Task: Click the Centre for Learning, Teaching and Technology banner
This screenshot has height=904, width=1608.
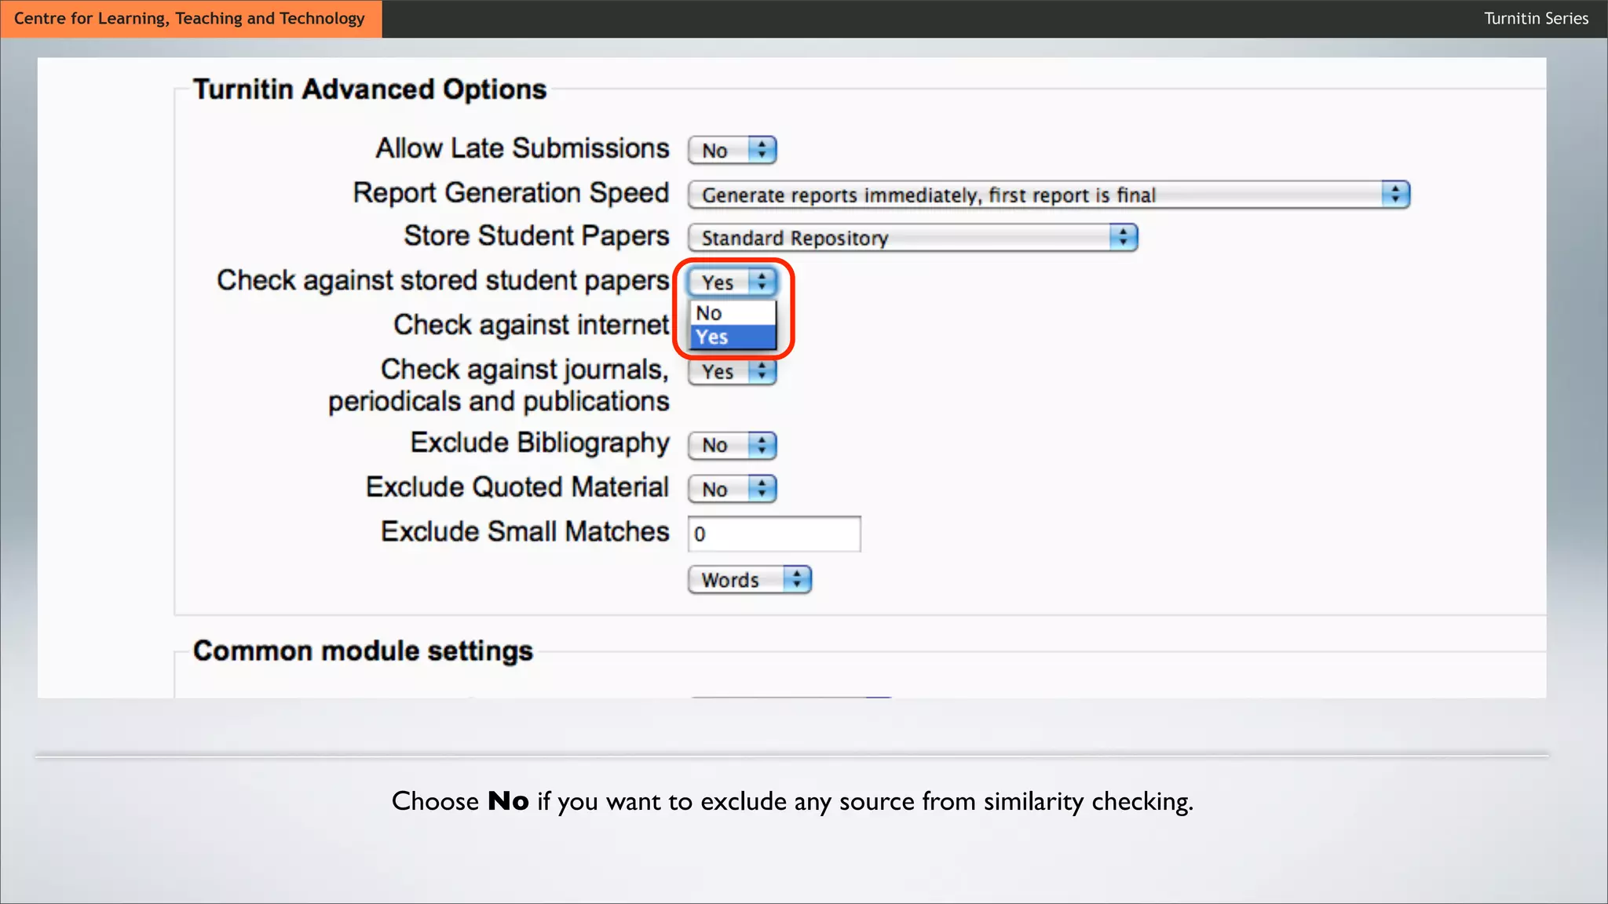Action: (190, 19)
